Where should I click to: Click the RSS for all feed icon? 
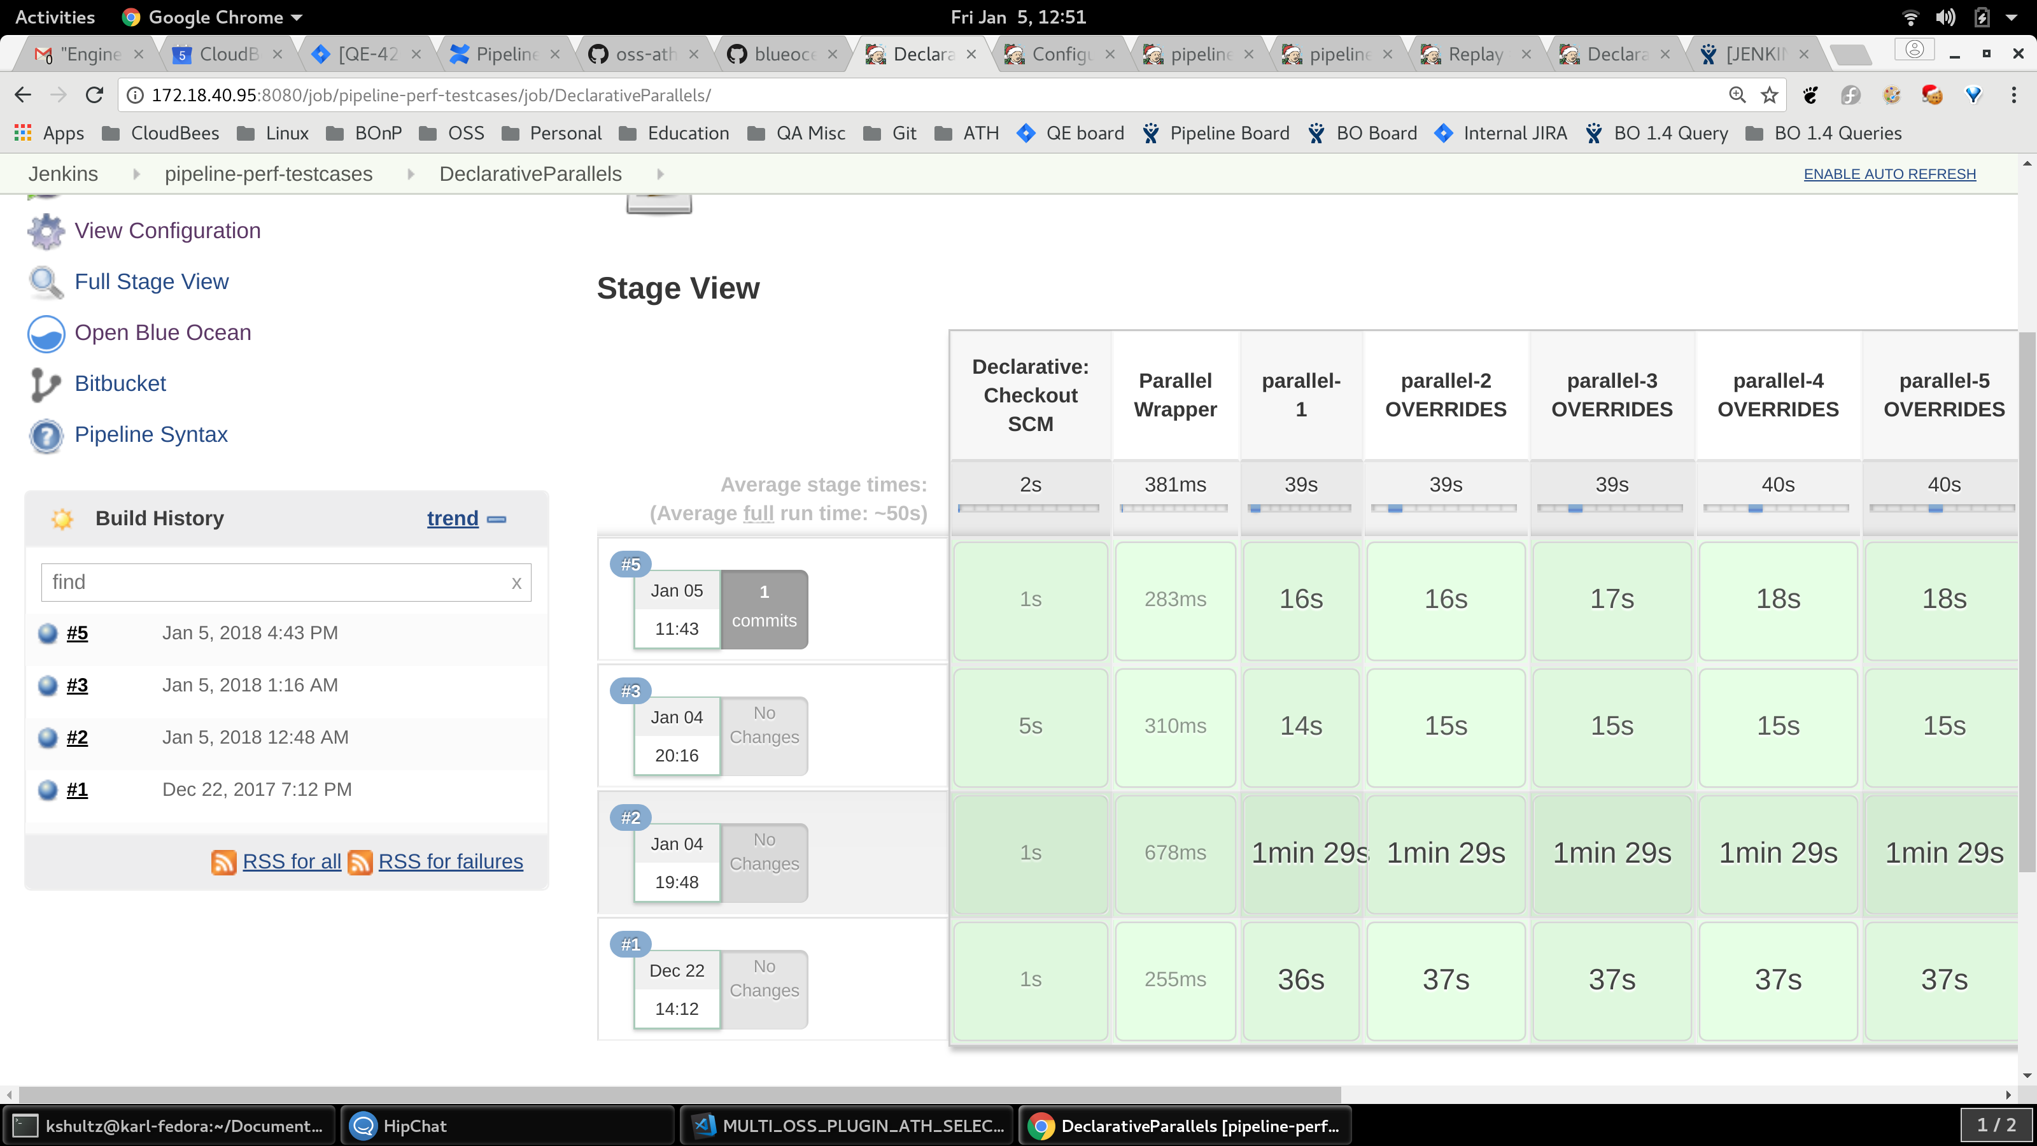pos(224,862)
